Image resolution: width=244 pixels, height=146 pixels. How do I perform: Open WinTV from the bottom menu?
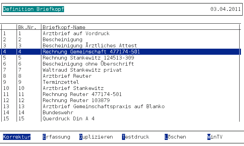click(215, 137)
